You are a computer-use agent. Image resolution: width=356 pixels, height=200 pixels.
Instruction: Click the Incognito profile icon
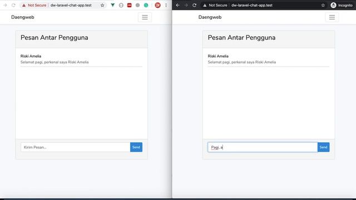(342, 5)
